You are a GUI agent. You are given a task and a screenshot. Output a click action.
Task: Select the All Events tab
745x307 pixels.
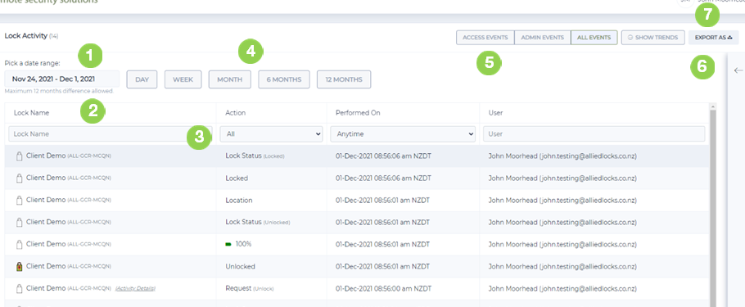pyautogui.click(x=594, y=38)
